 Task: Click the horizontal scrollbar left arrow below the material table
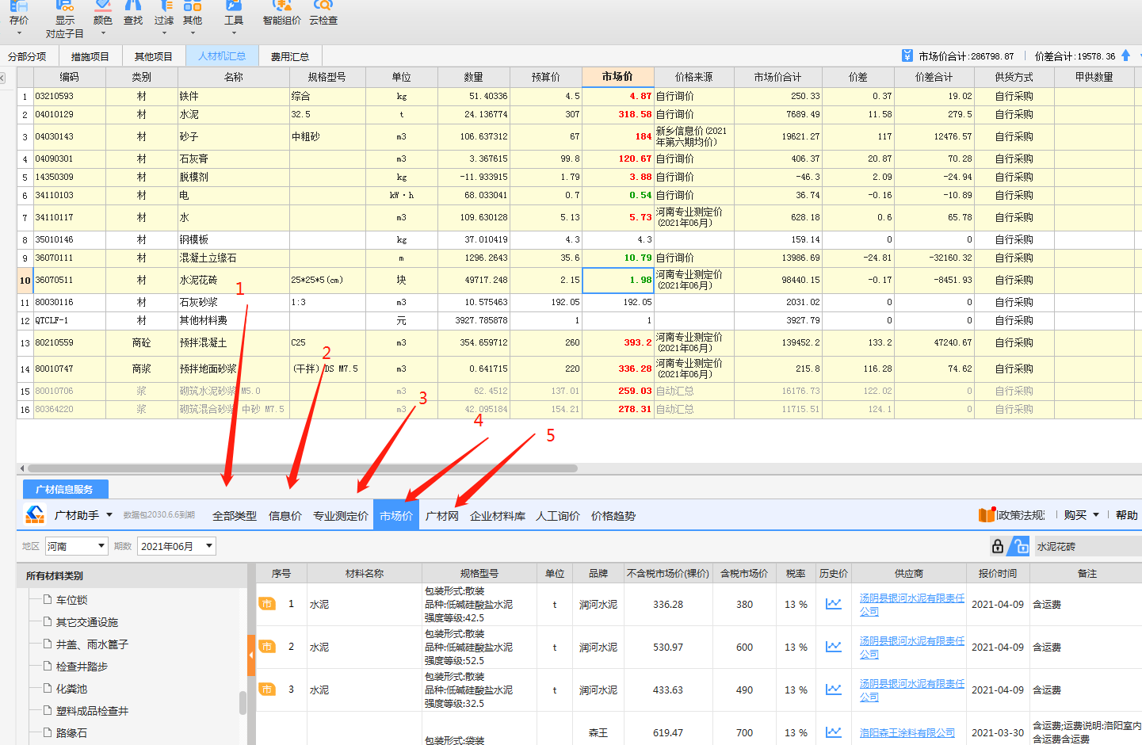click(x=21, y=468)
